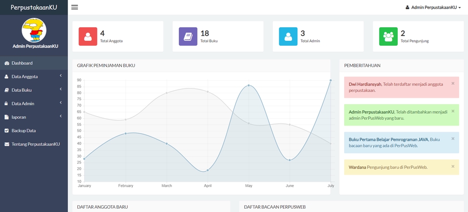Expand the Data Anggota submenu

34,76
